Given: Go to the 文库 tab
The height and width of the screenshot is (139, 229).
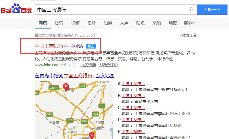Looking at the screenshot, I should (124, 23).
